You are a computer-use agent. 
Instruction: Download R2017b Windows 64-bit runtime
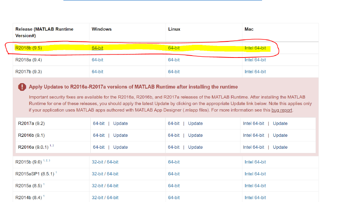coord(97,72)
